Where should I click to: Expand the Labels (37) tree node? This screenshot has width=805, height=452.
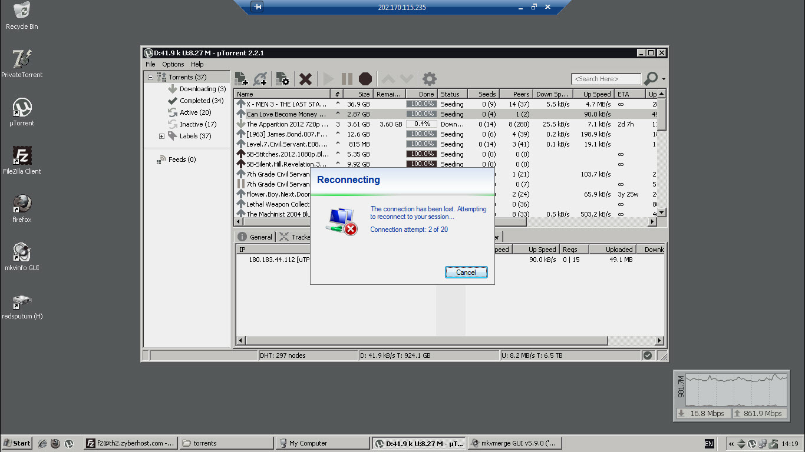click(161, 136)
